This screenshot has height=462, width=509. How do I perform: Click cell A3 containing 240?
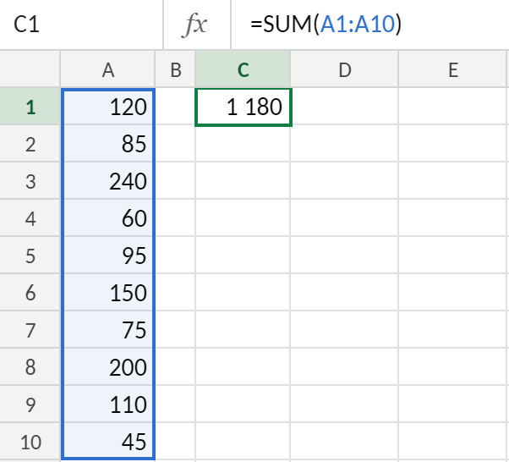tap(107, 180)
